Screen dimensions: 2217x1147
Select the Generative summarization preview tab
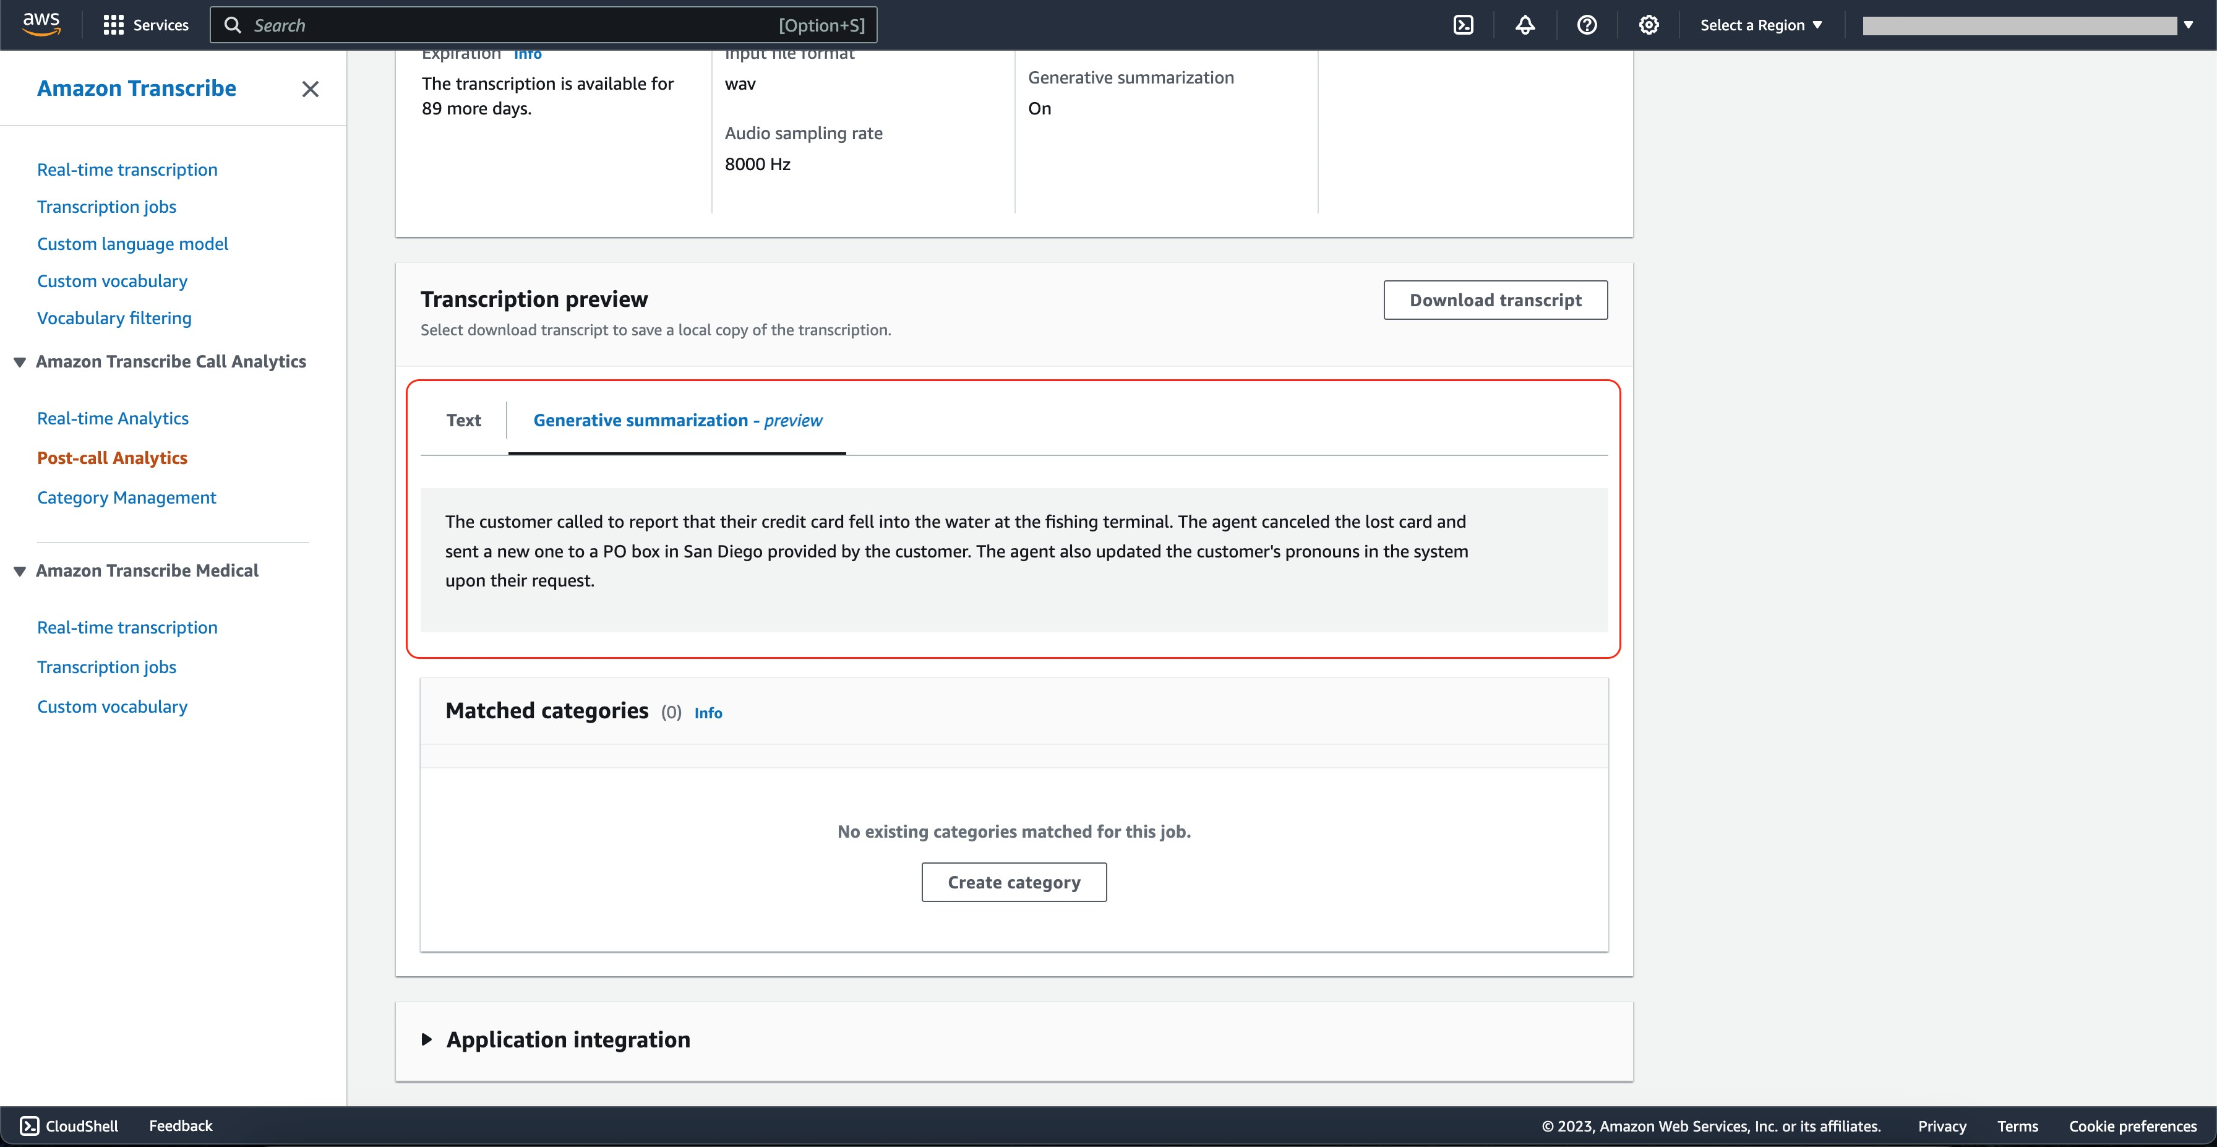(x=677, y=420)
